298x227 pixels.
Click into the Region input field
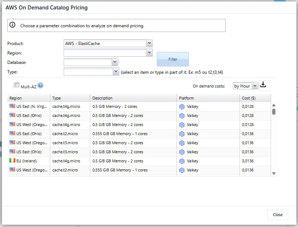coord(105,53)
